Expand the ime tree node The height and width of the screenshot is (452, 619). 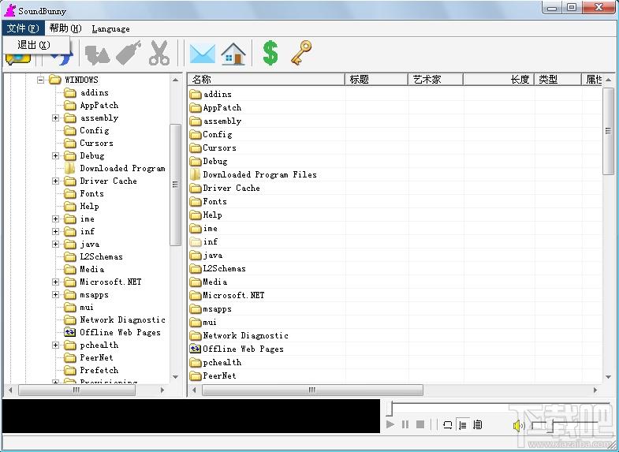pos(55,219)
